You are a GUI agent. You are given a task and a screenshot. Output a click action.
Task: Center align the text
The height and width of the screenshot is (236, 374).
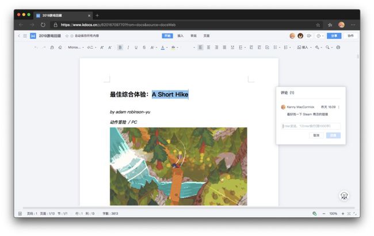208,47
